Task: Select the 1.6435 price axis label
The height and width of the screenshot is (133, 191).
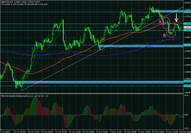Action: 187,37
